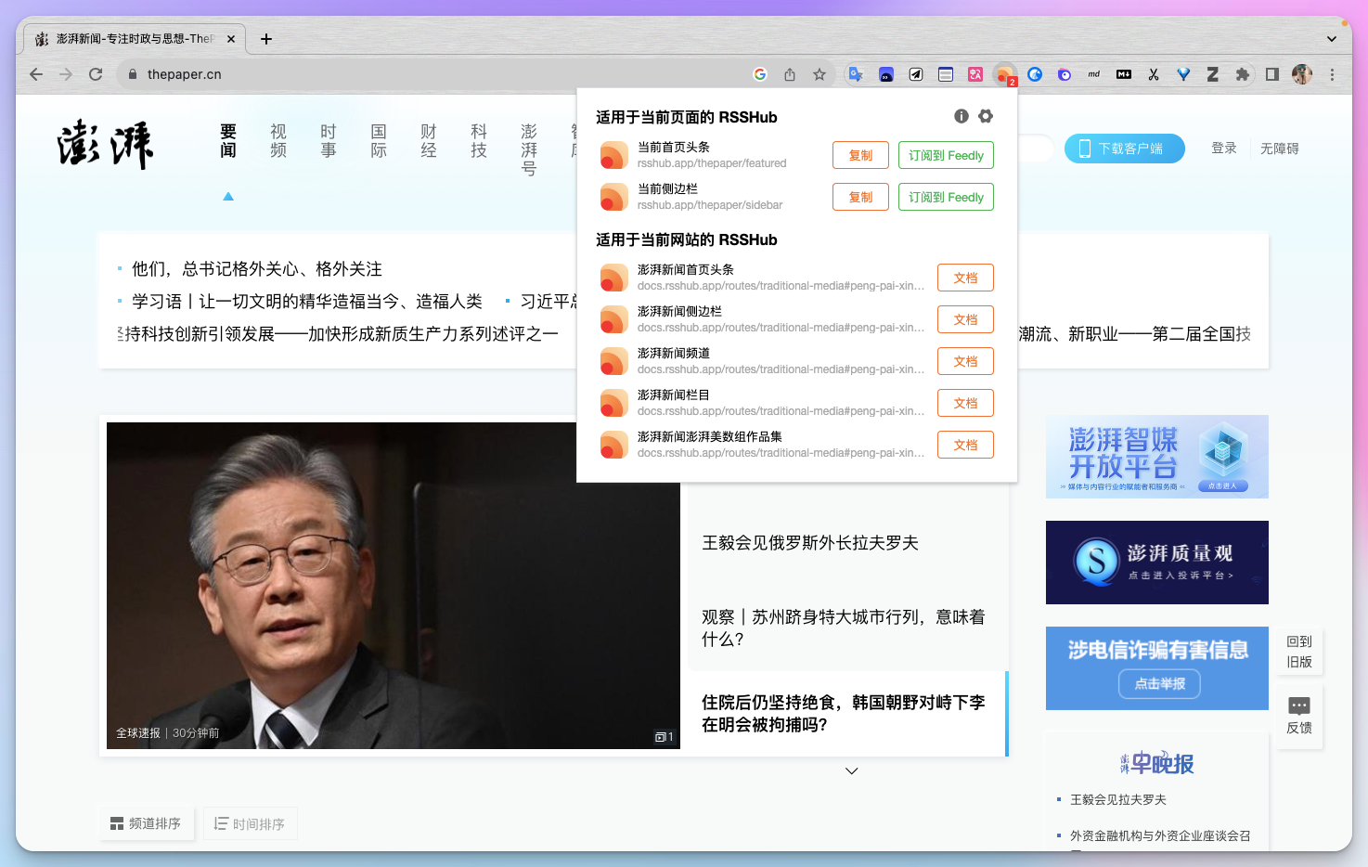Open the Extensions puzzle menu
Viewport: 1368px width, 867px height.
pyautogui.click(x=1243, y=74)
